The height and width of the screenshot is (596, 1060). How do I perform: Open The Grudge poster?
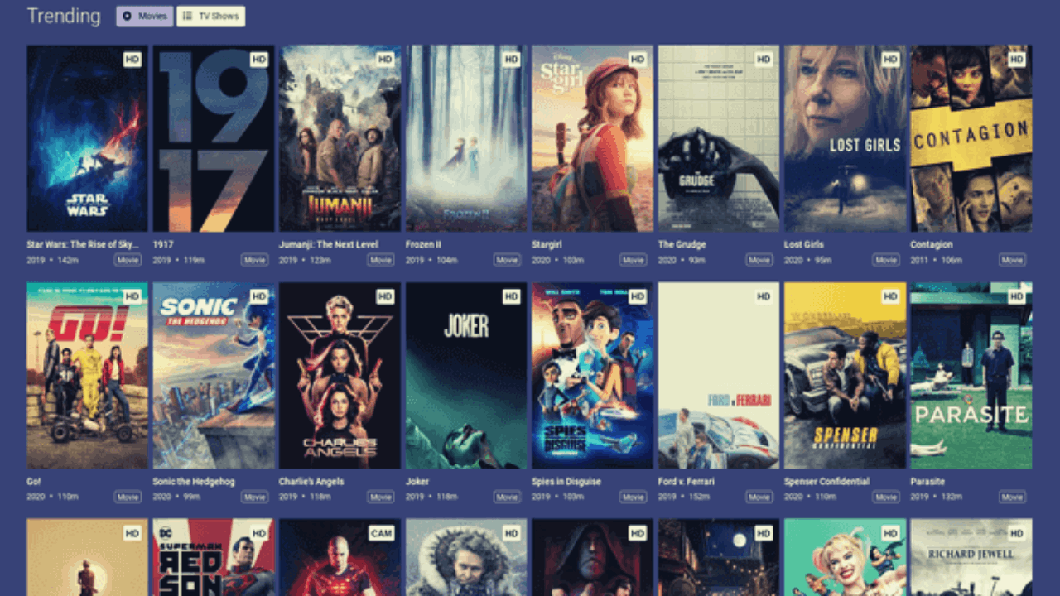[x=719, y=138]
